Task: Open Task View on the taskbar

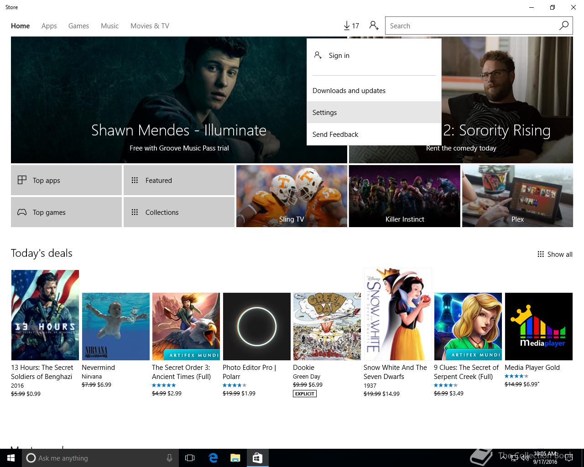Action: click(x=190, y=458)
